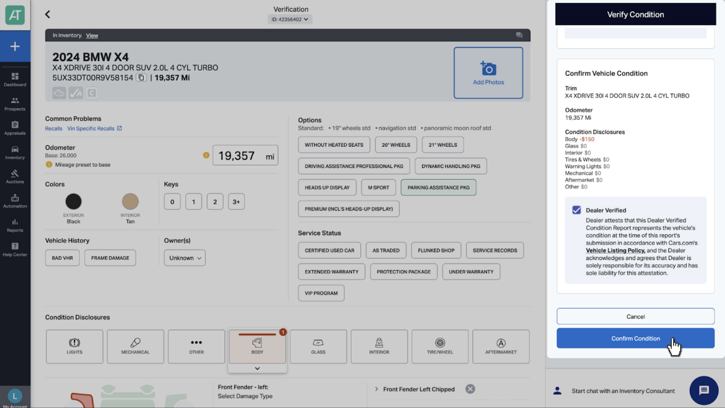Select the Glass condition disclosure
Viewport: 725px width, 408px height.
318,347
